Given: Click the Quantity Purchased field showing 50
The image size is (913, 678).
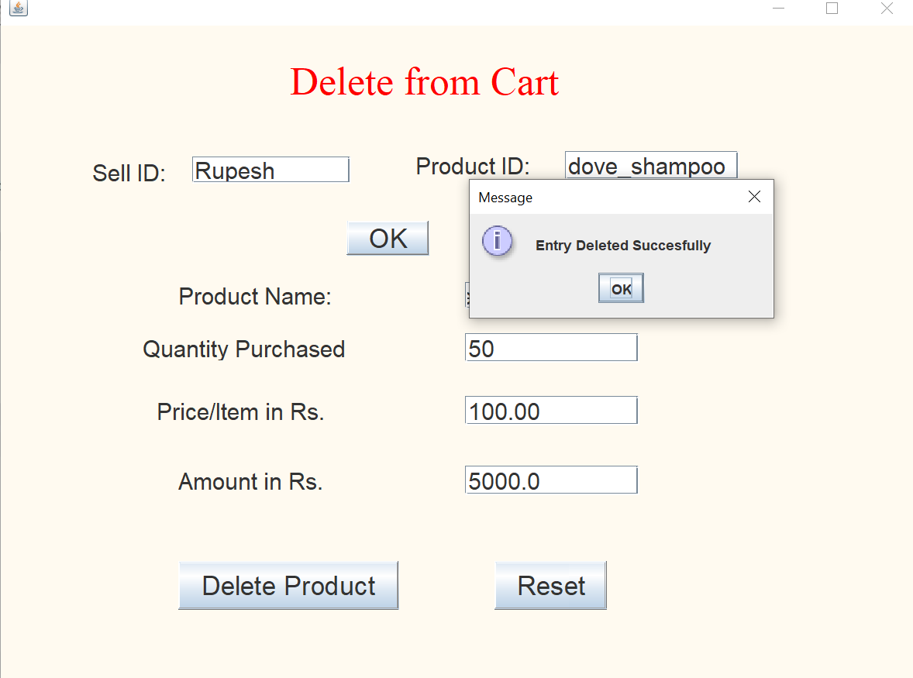Looking at the screenshot, I should 550,347.
